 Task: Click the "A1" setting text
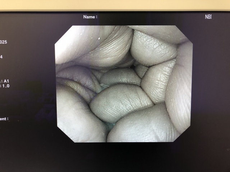(x=6, y=81)
